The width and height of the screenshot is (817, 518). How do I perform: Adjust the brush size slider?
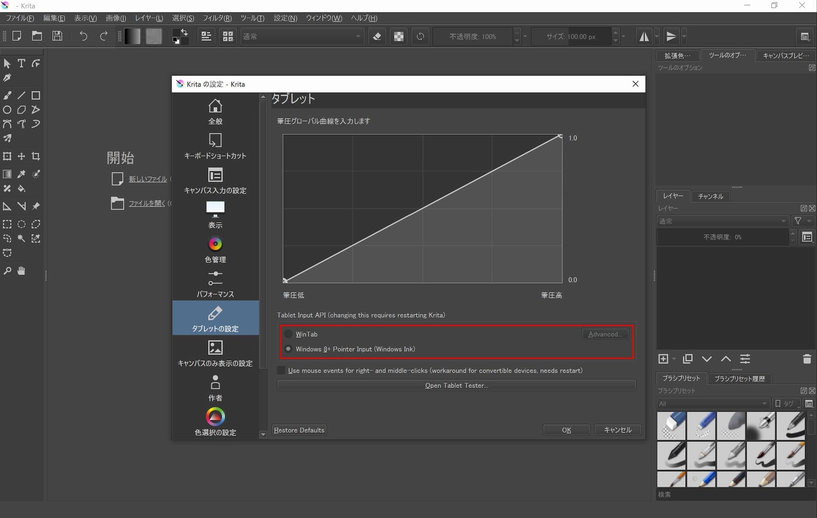tap(571, 37)
